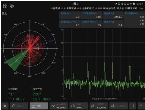Click the XdB bandwidth value 148 cell

click(92, 15)
